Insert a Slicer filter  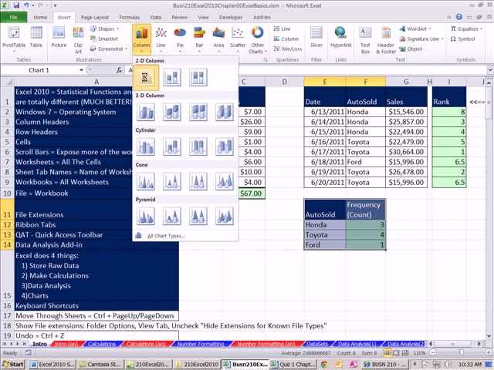click(x=316, y=38)
